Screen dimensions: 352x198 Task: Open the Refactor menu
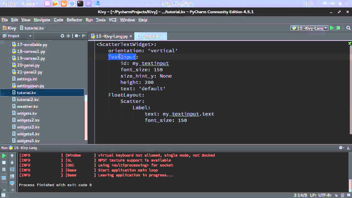point(75,20)
